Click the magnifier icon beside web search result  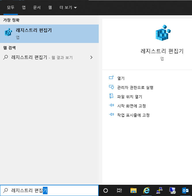coord(5,57)
